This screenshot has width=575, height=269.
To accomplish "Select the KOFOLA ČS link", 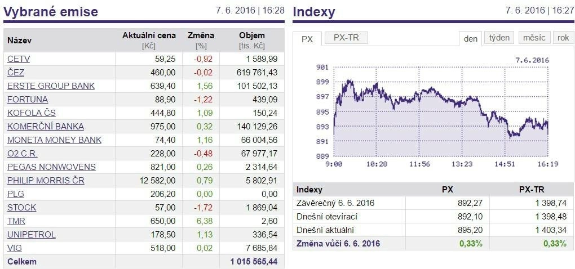I will [32, 113].
